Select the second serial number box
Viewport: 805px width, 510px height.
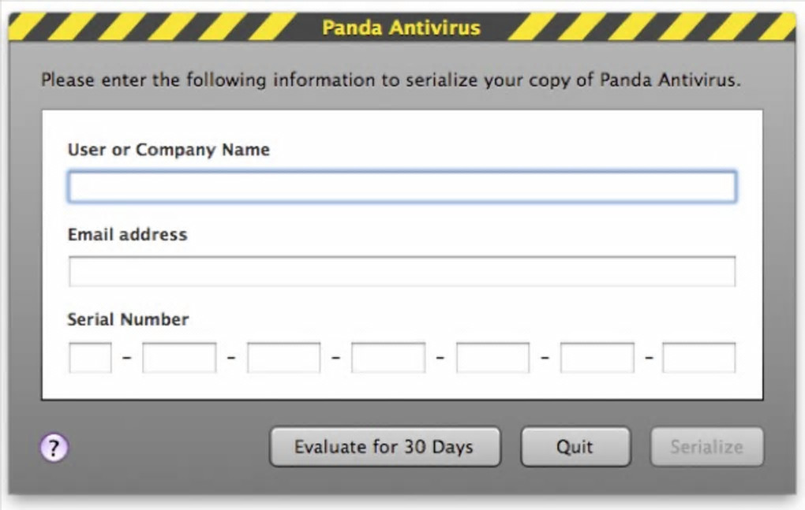[179, 357]
